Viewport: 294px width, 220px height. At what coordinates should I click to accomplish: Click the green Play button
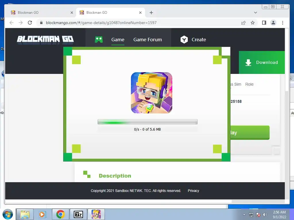pyautogui.click(x=250, y=133)
